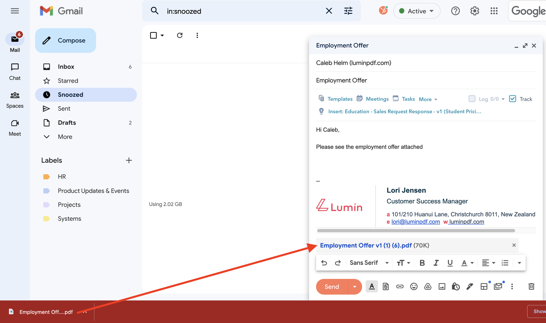Insert signature with the pen icon
The width and height of the screenshot is (546, 323).
coord(470,286)
